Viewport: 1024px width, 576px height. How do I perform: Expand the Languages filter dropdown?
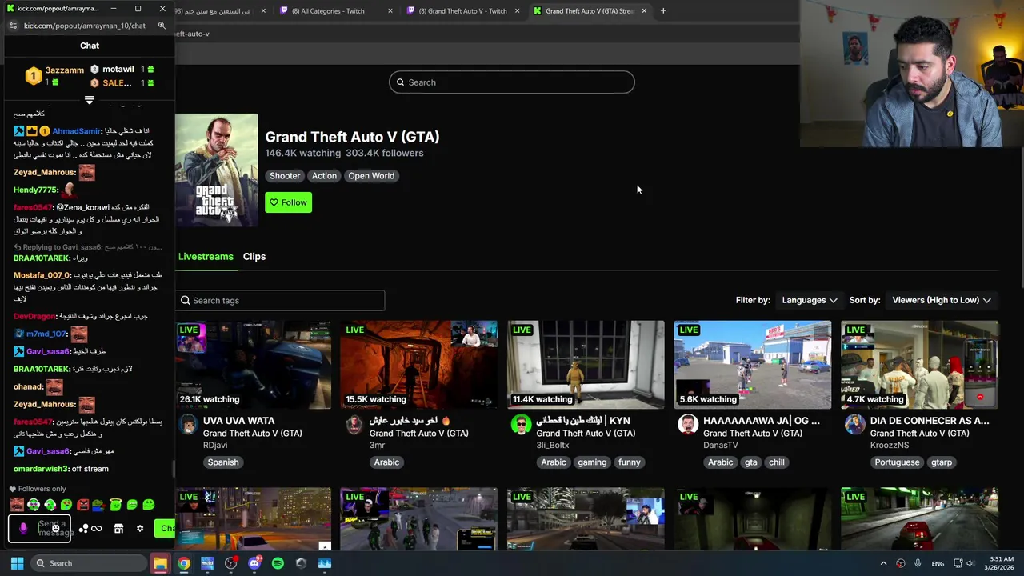pos(809,300)
